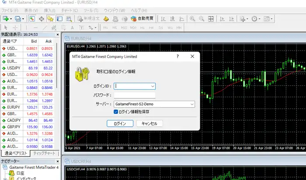Open the 表示 menu
Screen dimensions: 306x180
point(31,10)
